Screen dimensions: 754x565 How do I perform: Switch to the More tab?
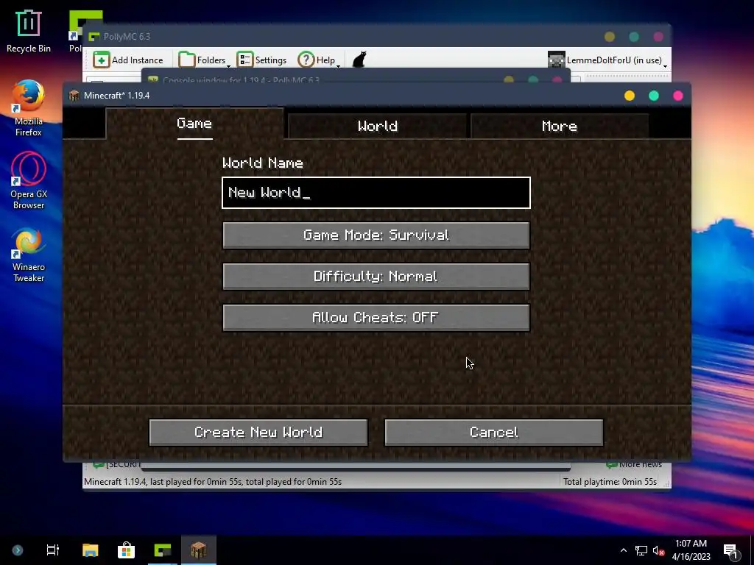[x=560, y=126]
